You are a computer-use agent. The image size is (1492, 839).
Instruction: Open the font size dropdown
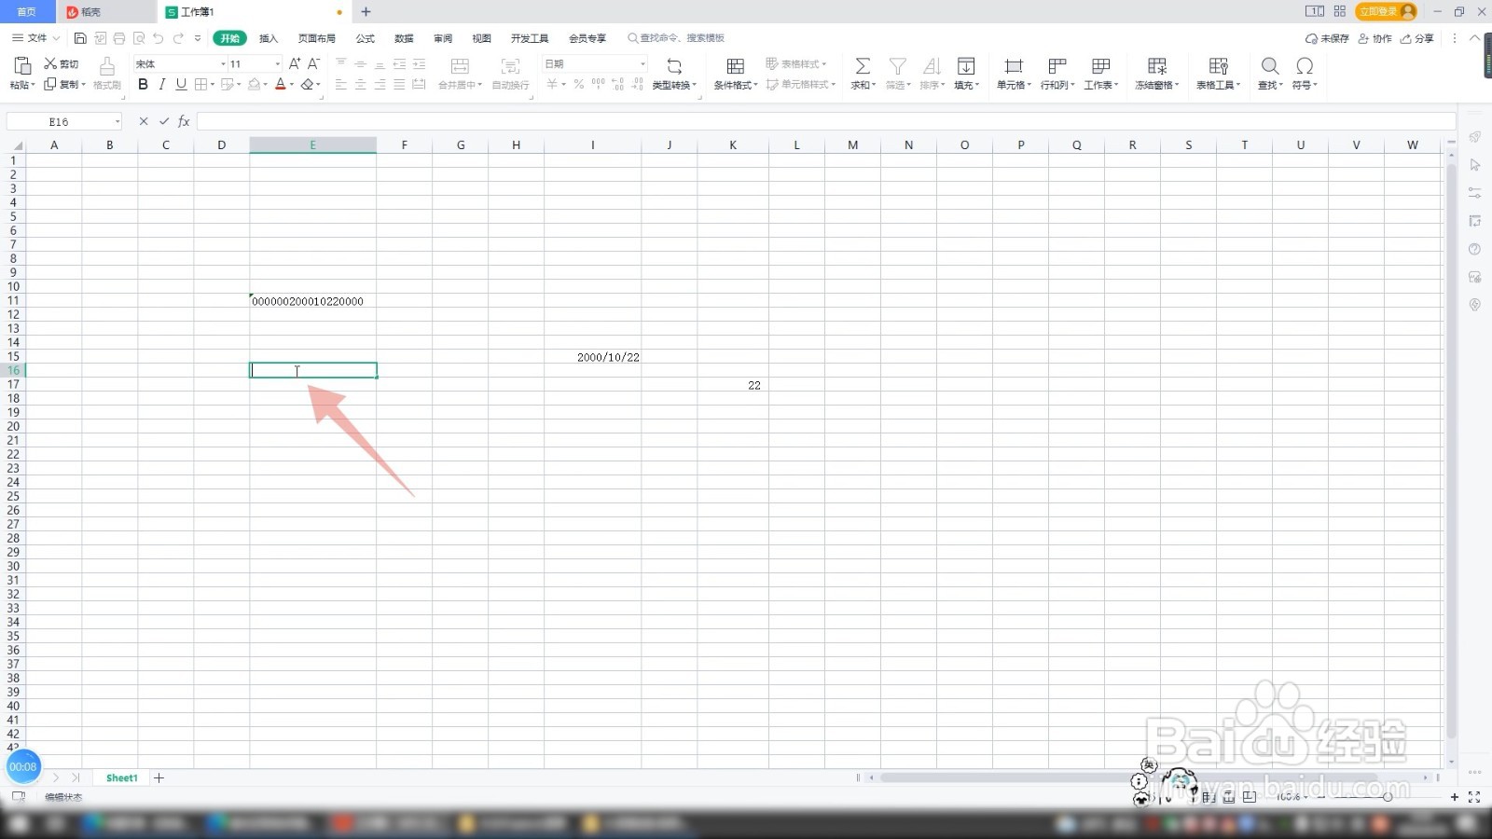tap(278, 63)
